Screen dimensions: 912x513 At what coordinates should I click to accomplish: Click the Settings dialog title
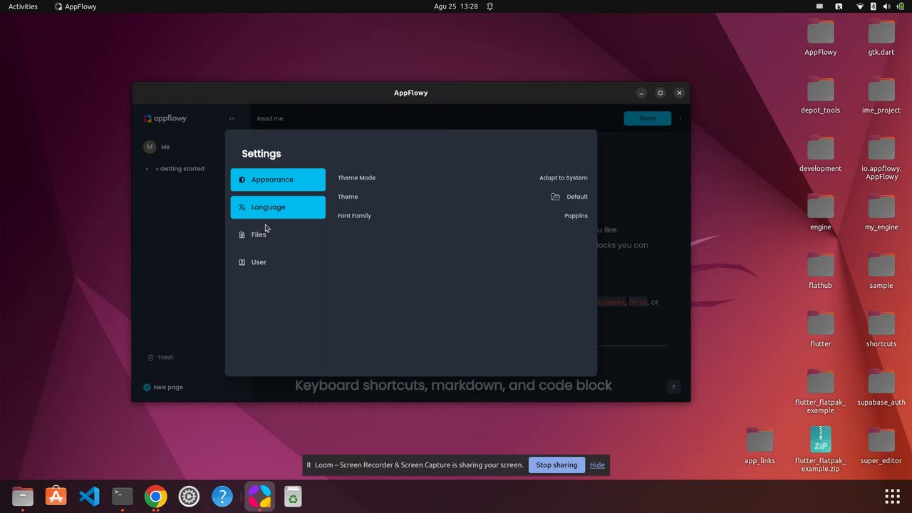pos(261,153)
